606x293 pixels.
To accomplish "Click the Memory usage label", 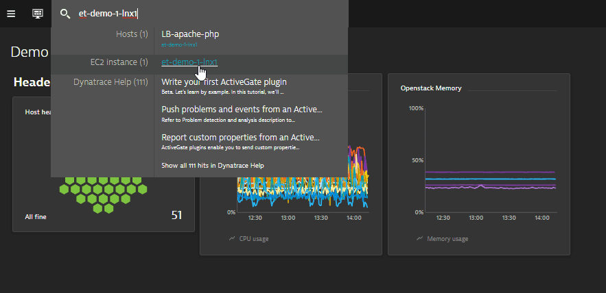I will click(x=447, y=239).
